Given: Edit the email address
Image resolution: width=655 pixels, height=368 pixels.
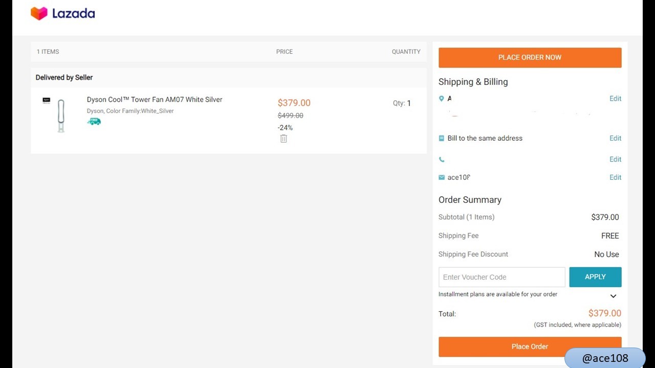Looking at the screenshot, I should 615,177.
